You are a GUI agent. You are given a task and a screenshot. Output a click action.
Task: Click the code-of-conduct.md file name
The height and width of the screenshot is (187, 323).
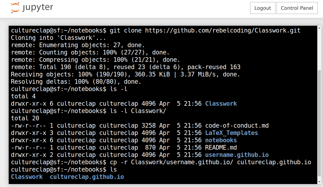click(237, 125)
